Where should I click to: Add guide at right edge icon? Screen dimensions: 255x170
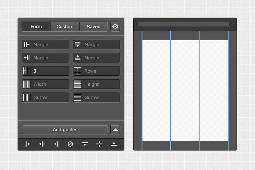point(56,144)
